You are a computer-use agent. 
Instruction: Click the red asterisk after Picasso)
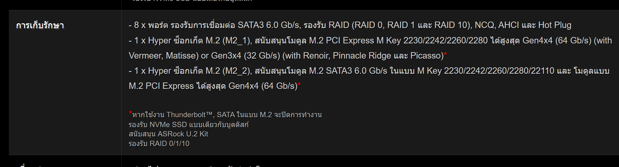click(445, 54)
